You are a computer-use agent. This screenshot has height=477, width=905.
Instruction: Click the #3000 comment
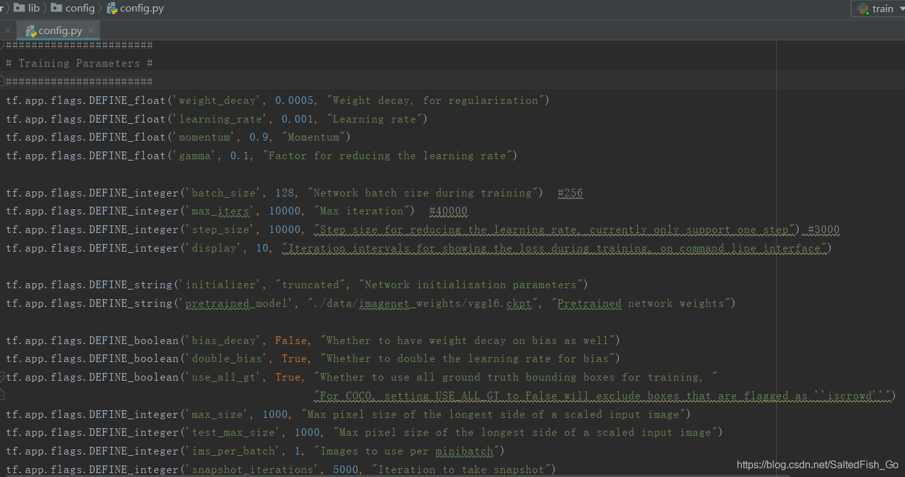823,230
